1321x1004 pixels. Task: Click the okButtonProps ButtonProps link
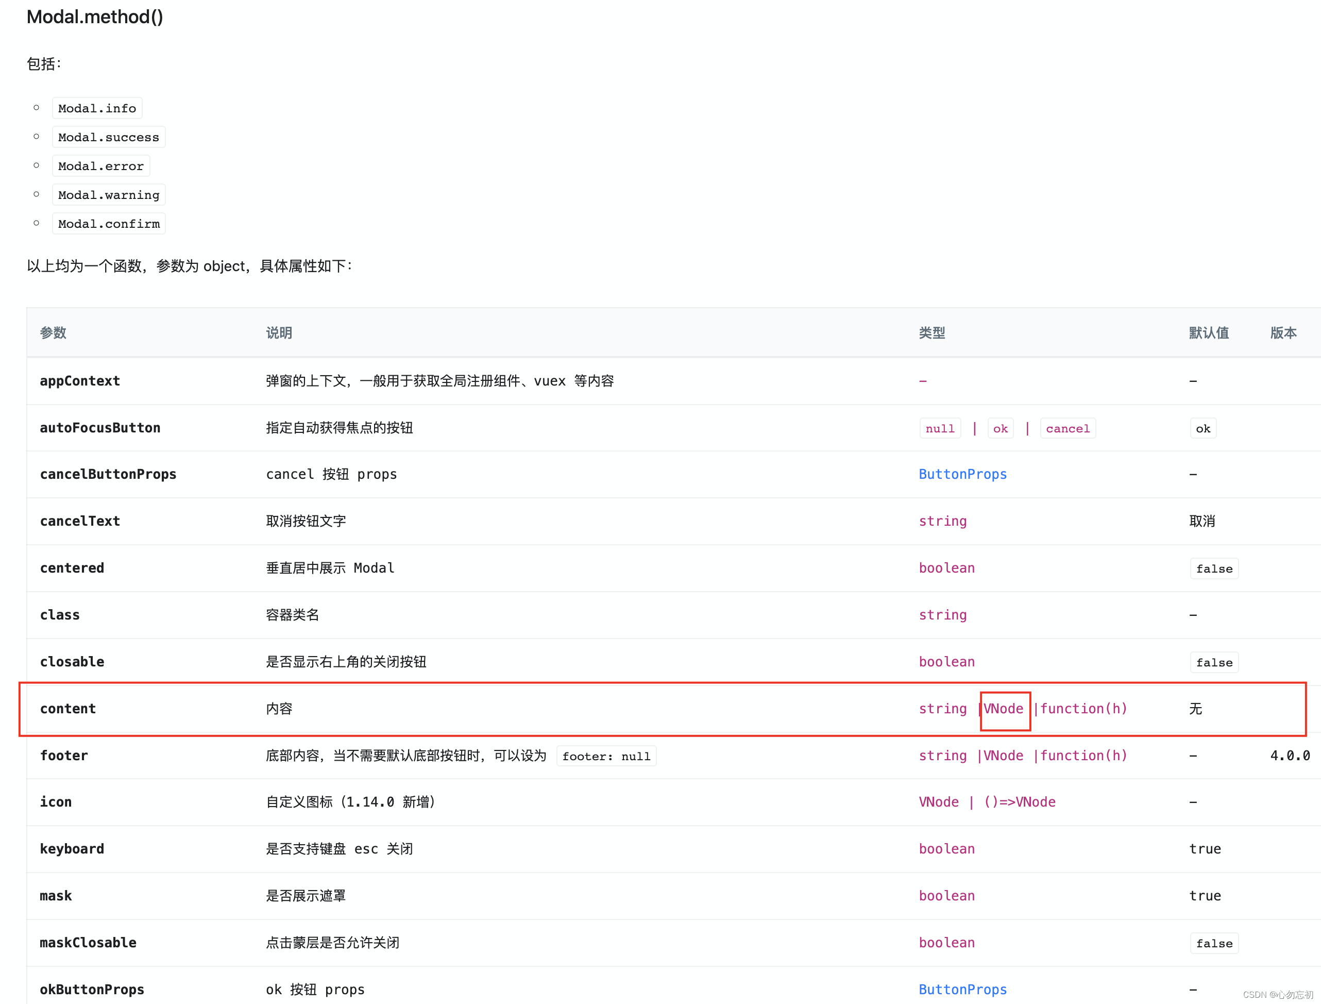[962, 989]
